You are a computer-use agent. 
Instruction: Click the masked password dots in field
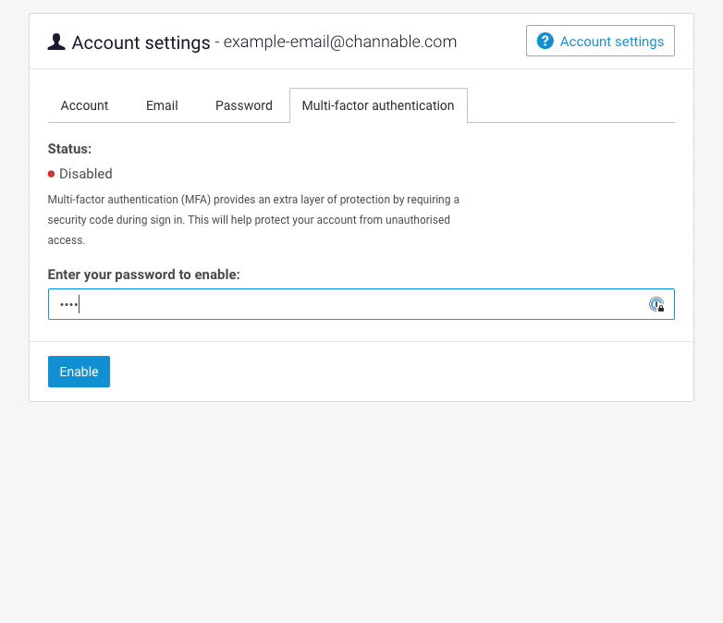click(68, 304)
